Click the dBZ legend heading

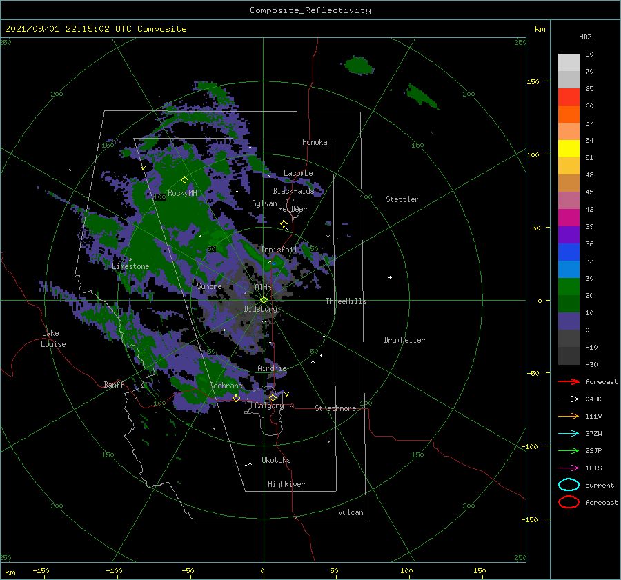point(585,37)
